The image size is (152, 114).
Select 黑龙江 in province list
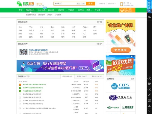[32, 30]
